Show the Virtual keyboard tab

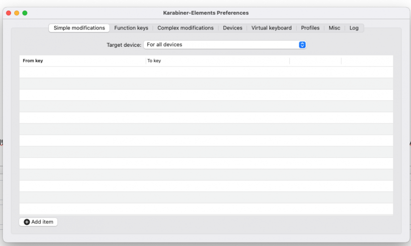click(x=271, y=28)
